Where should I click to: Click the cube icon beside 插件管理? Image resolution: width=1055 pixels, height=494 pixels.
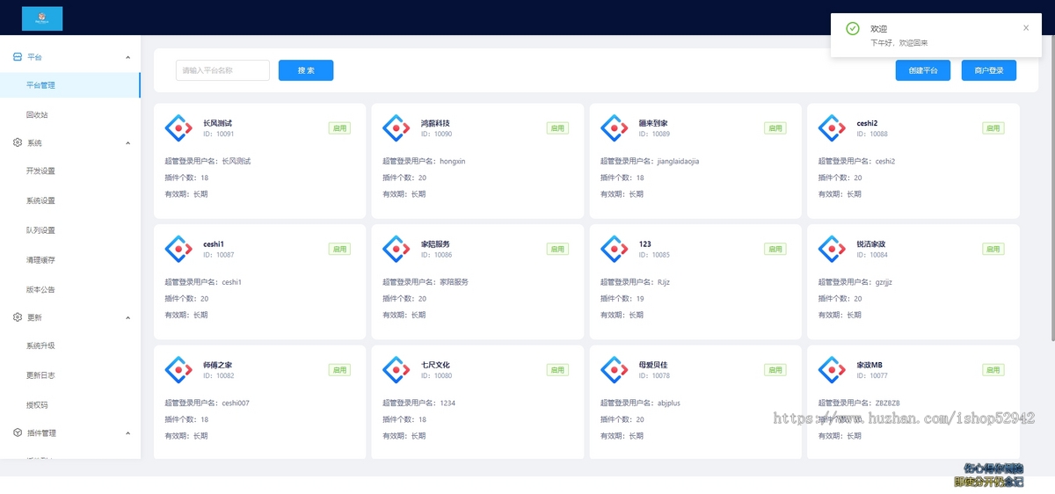click(18, 433)
